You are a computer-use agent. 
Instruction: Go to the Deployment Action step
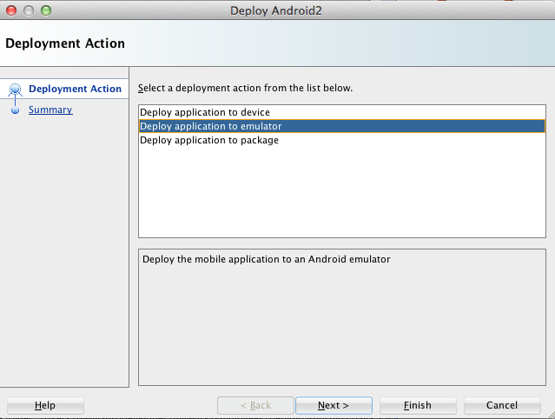[75, 89]
